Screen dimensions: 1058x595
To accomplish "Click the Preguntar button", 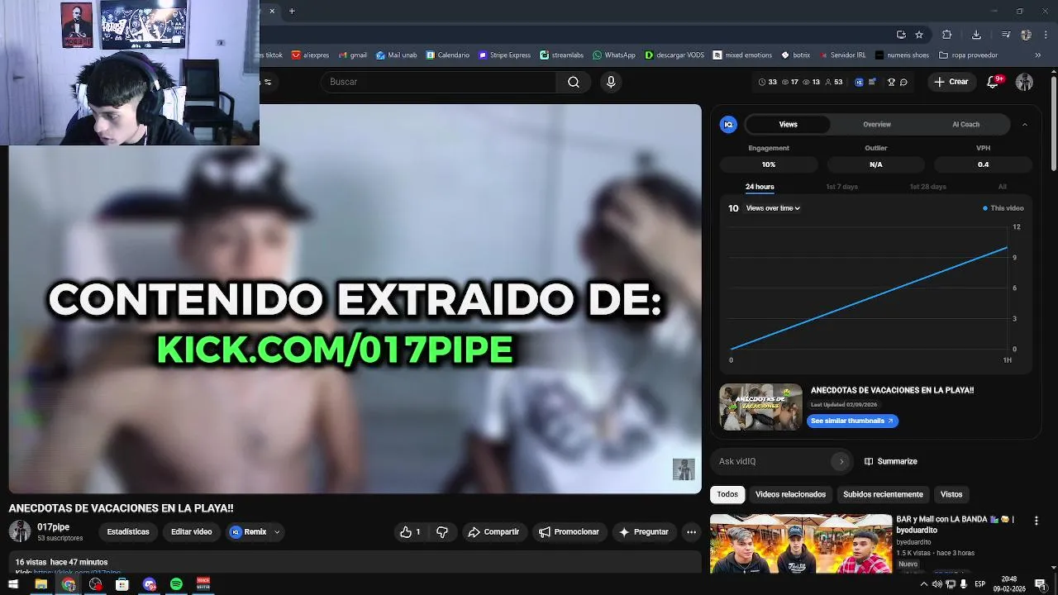I will pos(643,532).
